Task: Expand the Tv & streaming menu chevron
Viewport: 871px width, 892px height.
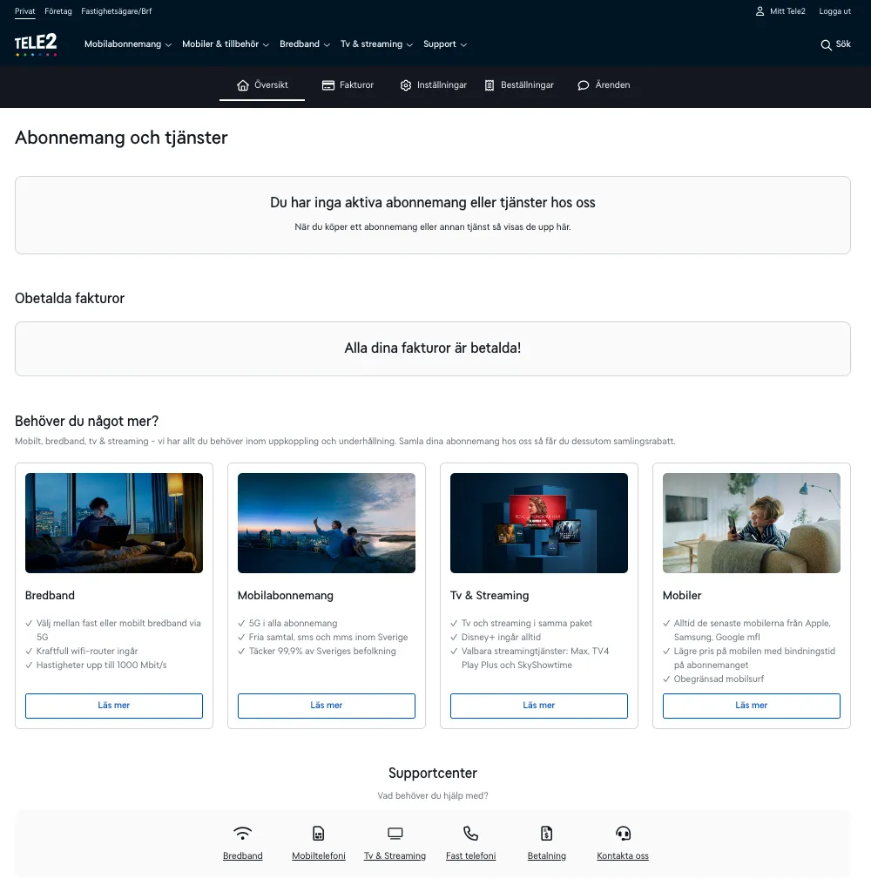Action: click(x=409, y=45)
